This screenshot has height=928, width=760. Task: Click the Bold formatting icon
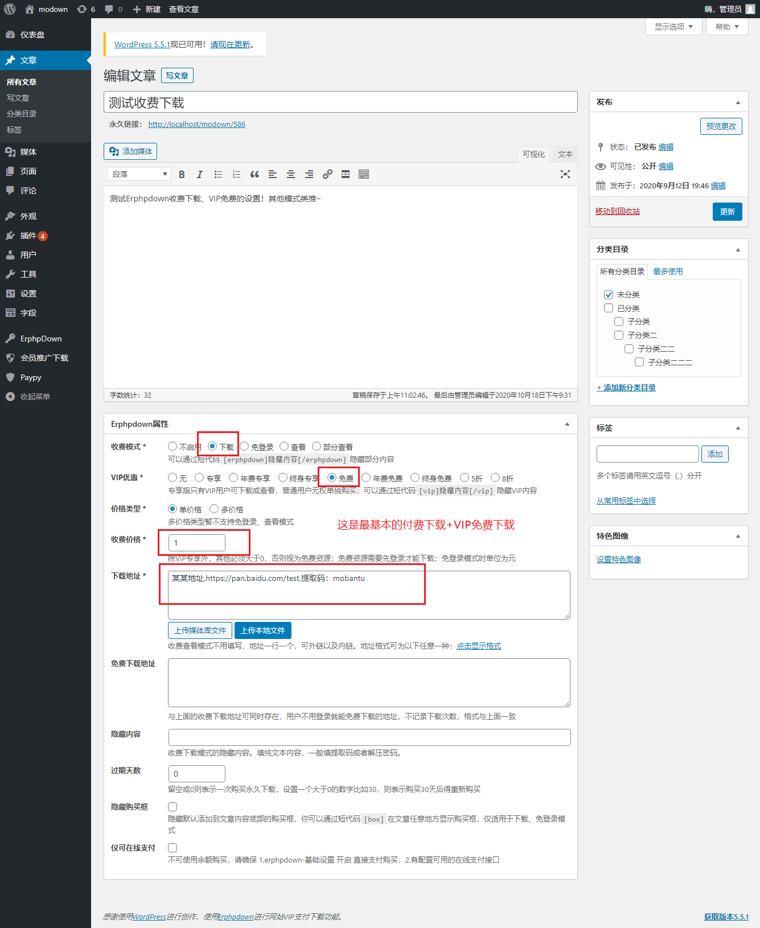coord(182,175)
